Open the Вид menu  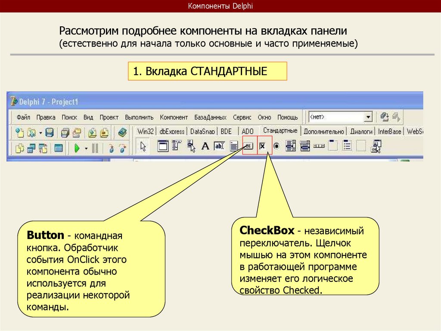pos(88,117)
